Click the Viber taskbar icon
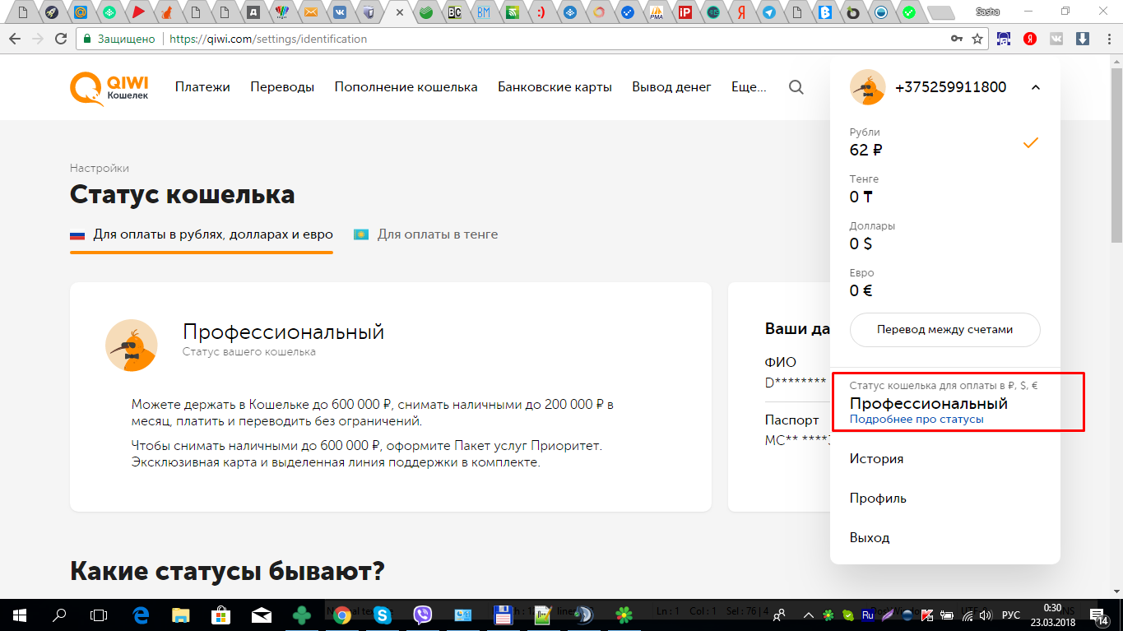Screen dimensions: 1123x631 pyautogui.click(x=423, y=615)
